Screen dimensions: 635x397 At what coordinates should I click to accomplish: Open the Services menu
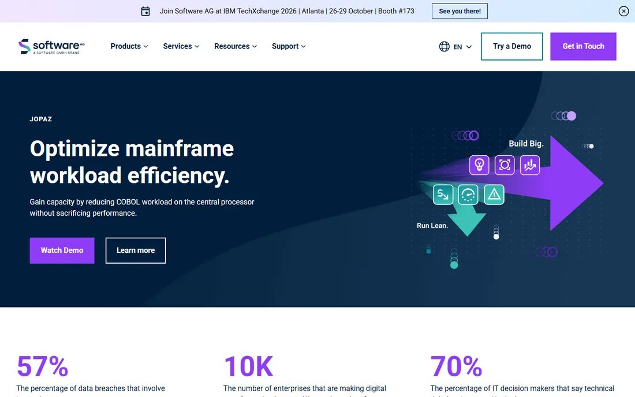[x=181, y=46]
